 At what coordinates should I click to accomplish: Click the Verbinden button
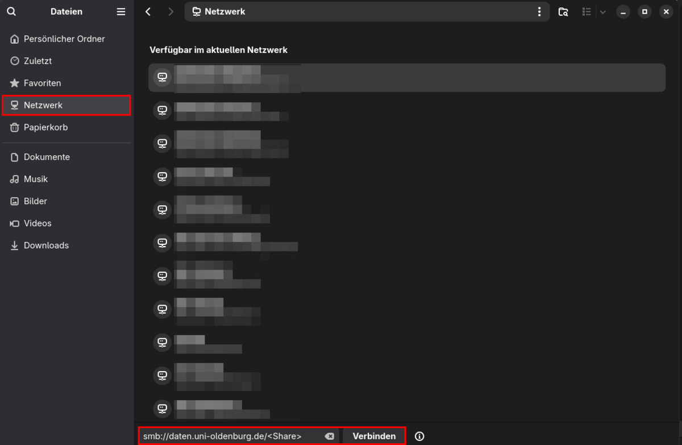pyautogui.click(x=374, y=436)
